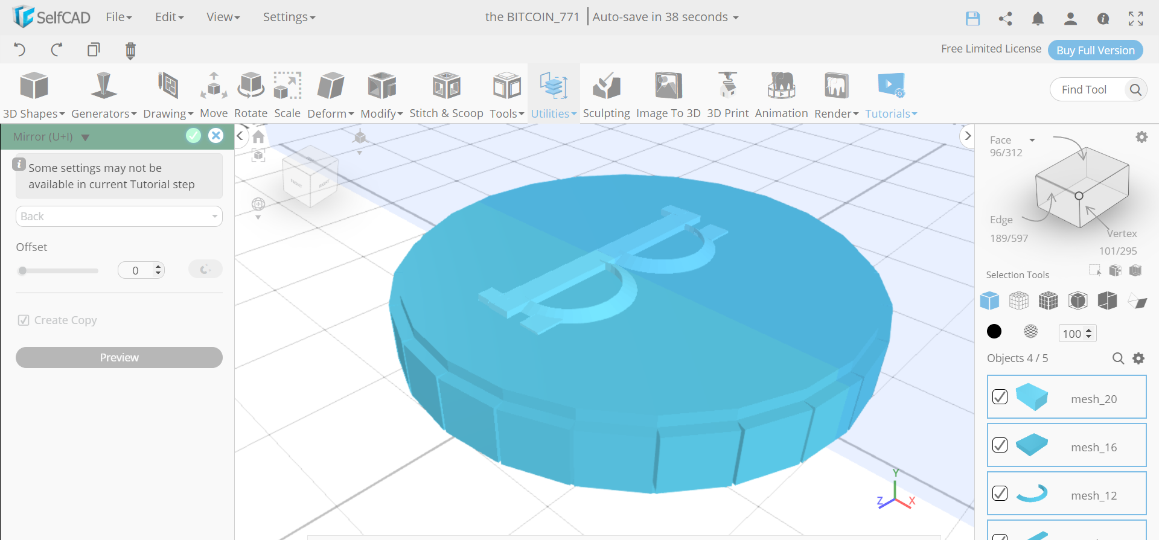Open the Generators dropdown
This screenshot has width=1159, height=540.
pos(104,95)
